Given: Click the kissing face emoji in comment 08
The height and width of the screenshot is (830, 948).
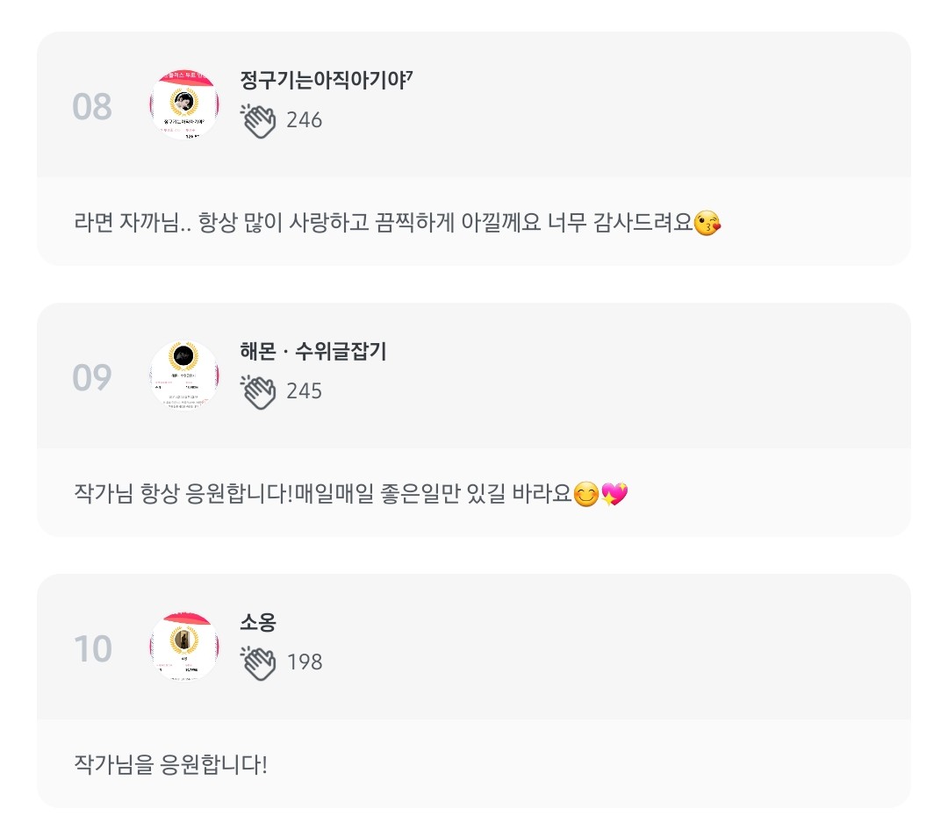Looking at the screenshot, I should 707,224.
